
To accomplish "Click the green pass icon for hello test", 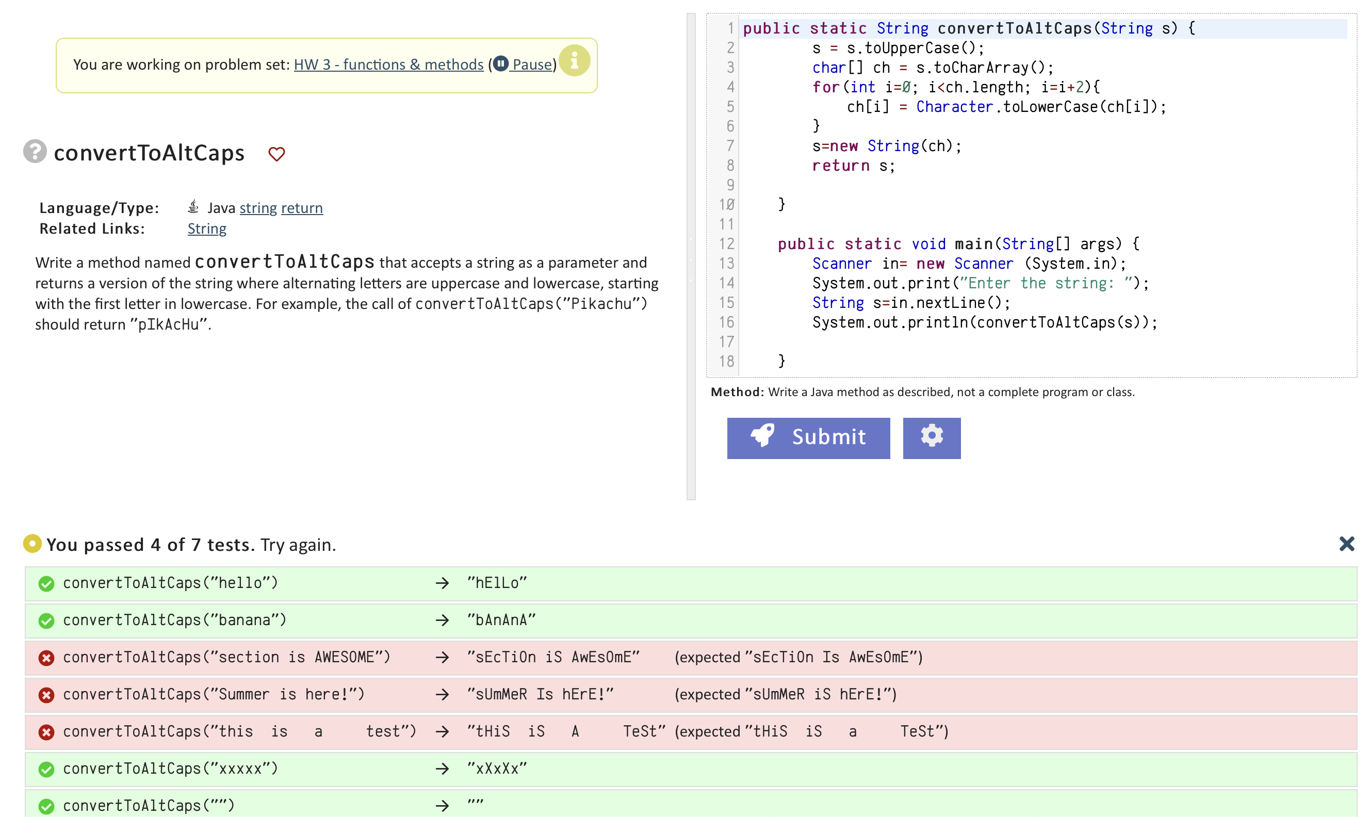I will coord(46,583).
